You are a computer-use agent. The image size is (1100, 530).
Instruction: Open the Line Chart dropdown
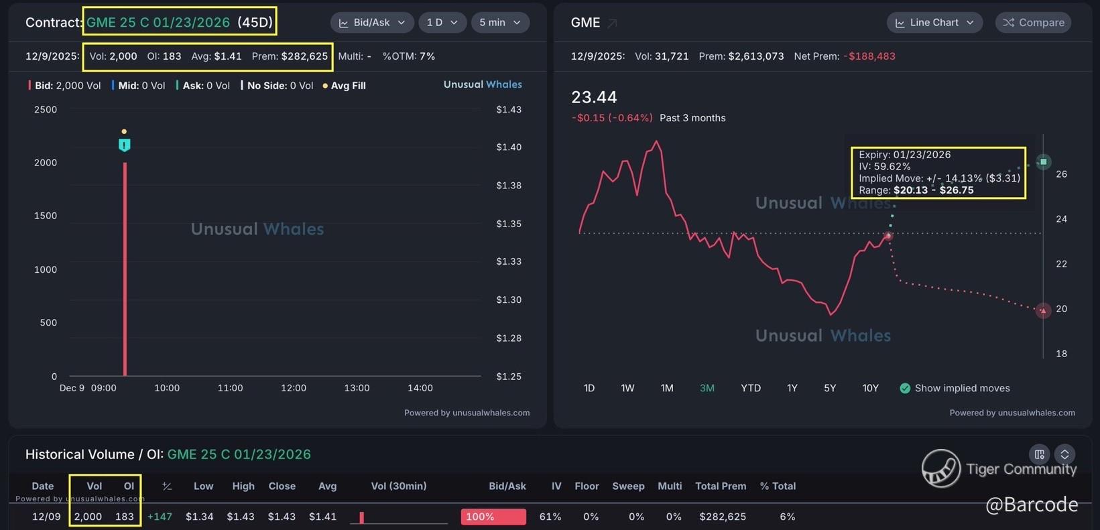pos(935,23)
